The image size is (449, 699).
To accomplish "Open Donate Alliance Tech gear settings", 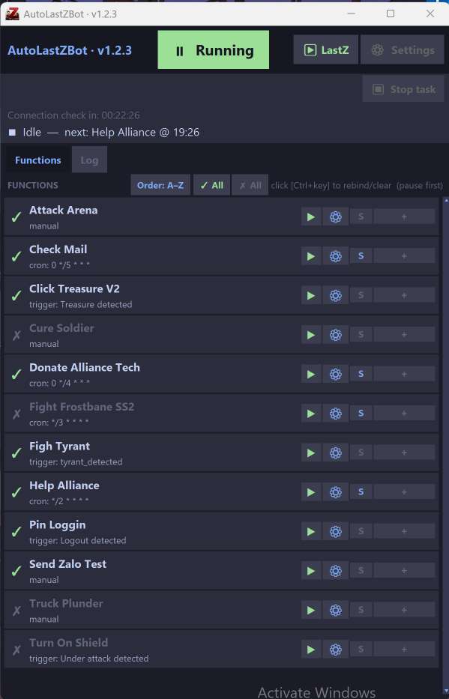I will 335,374.
